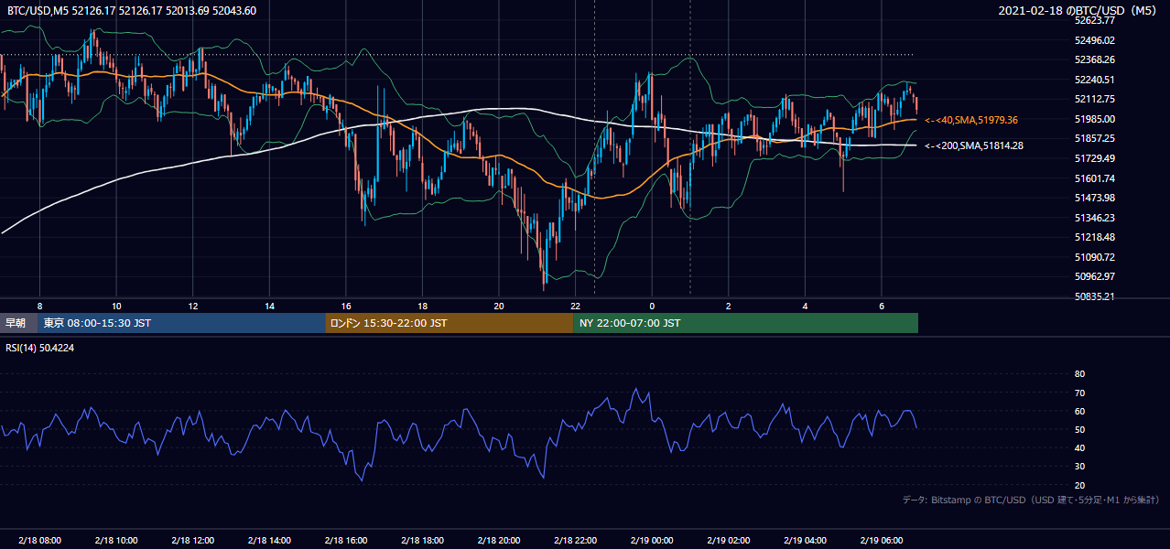The height and width of the screenshot is (549, 1170).
Task: Click RSI scale level 40
Action: [x=1079, y=447]
